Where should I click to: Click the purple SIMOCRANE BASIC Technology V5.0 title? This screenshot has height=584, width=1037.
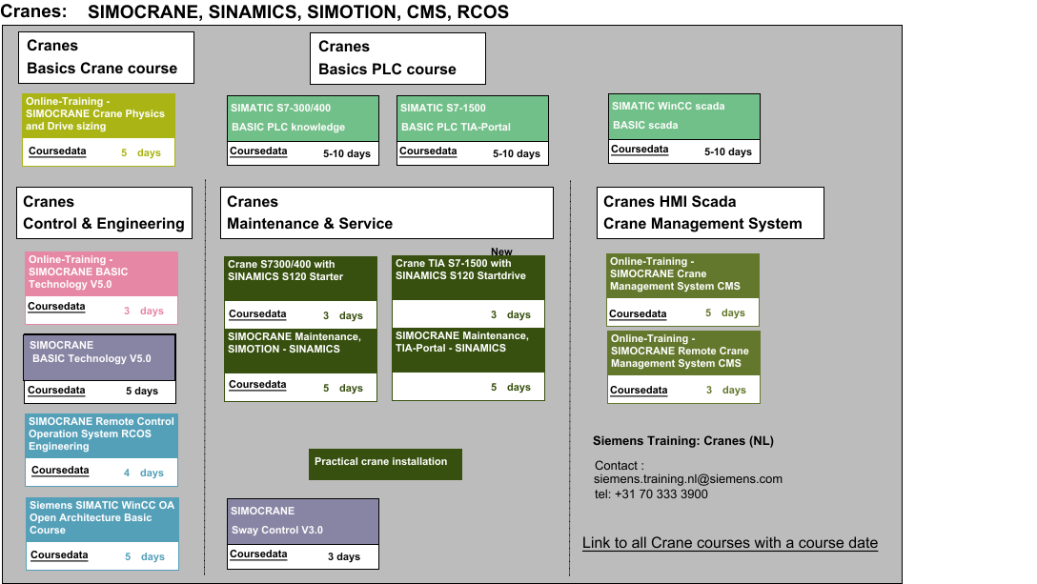pos(100,357)
